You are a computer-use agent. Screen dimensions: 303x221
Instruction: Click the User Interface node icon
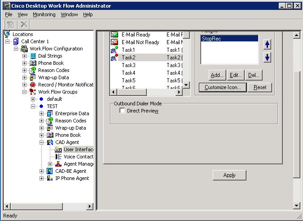click(58, 149)
